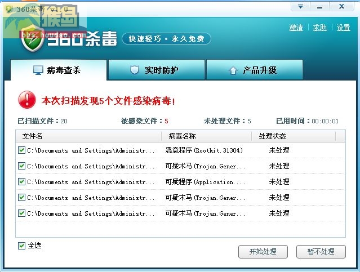
Task: Click 未处理 status in the Application row
Action: click(x=279, y=182)
